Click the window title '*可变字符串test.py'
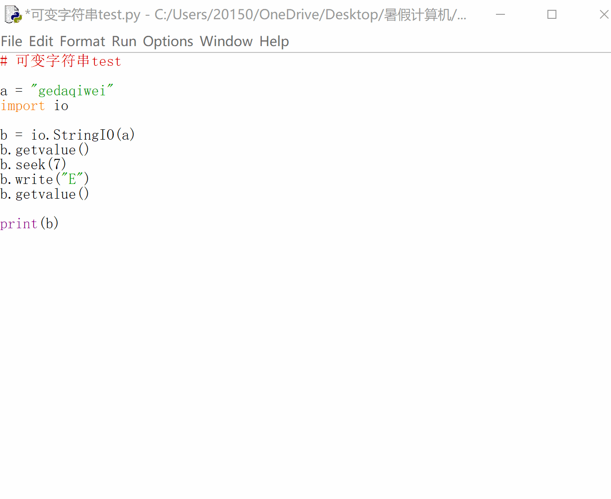Screen dimensions: 611x499 83,14
